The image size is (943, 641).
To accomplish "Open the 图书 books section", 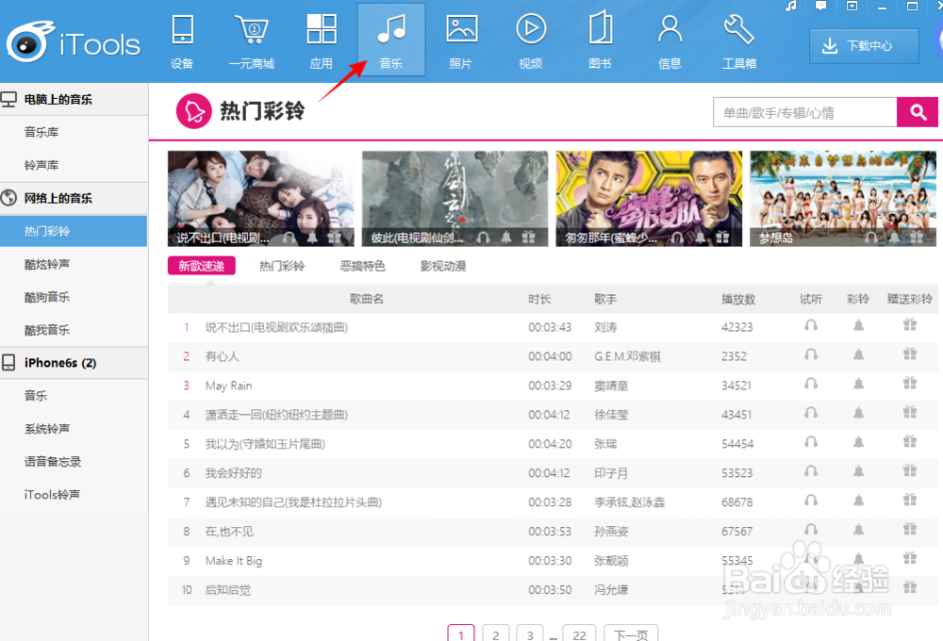I will click(600, 41).
